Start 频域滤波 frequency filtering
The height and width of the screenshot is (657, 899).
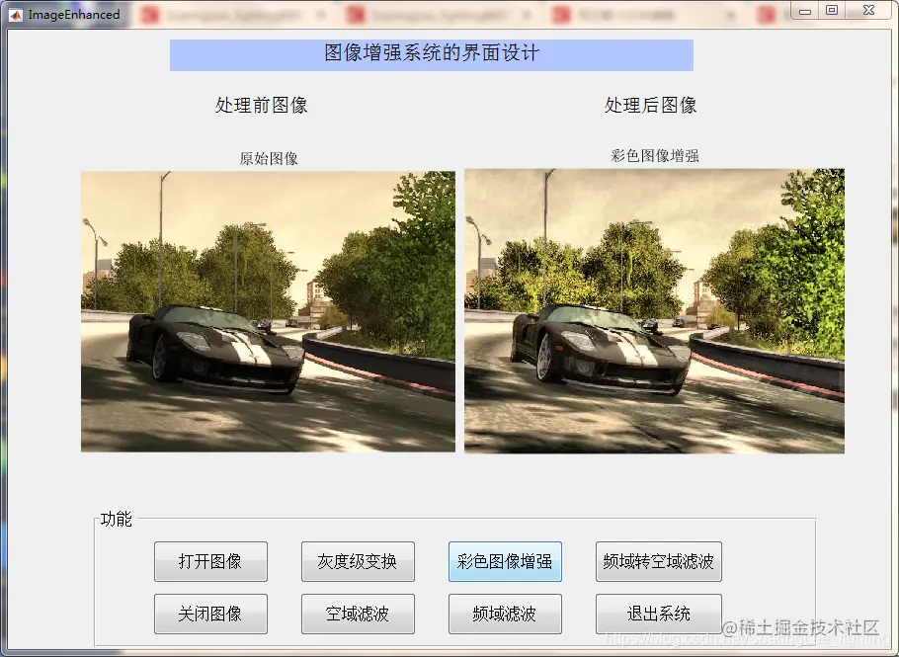click(505, 614)
